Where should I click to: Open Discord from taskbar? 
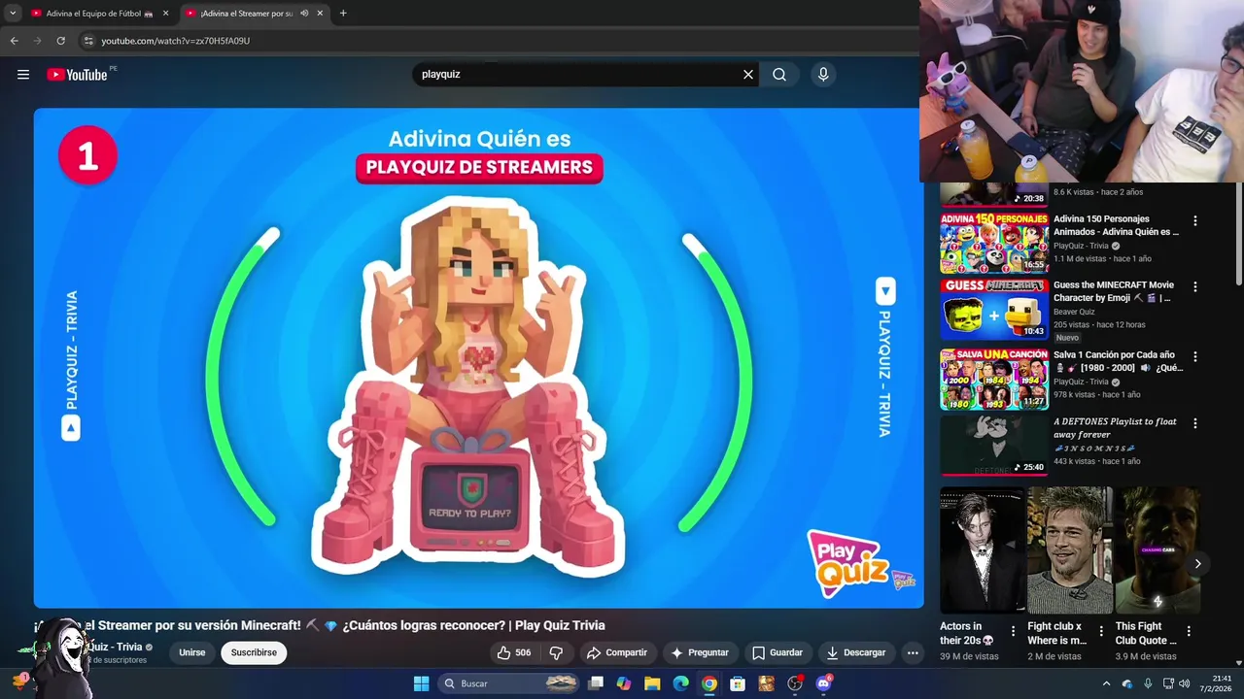[x=824, y=683]
